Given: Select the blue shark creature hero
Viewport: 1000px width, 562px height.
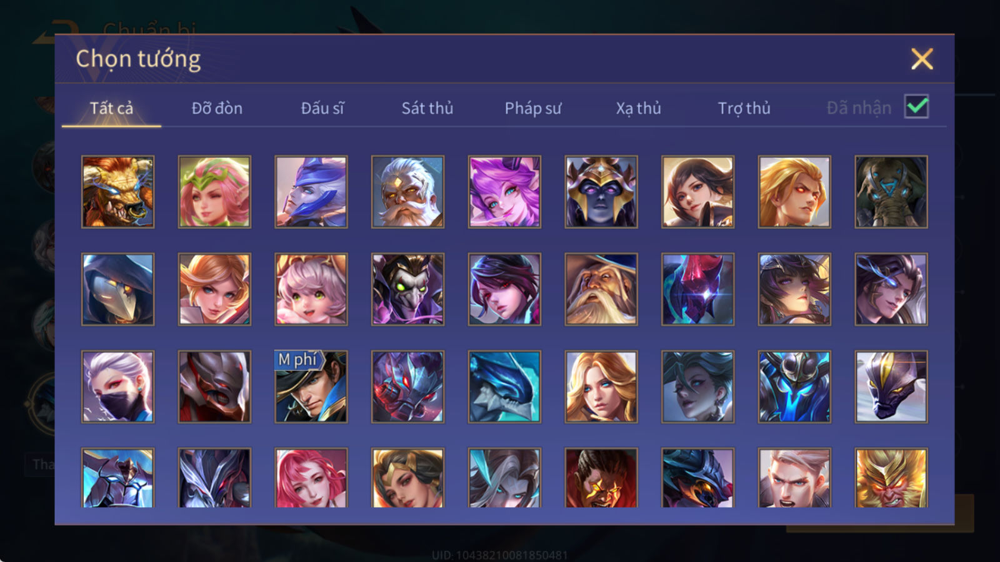Looking at the screenshot, I should pos(504,387).
